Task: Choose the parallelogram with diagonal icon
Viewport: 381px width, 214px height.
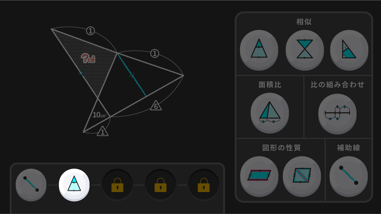Action: coord(302,176)
